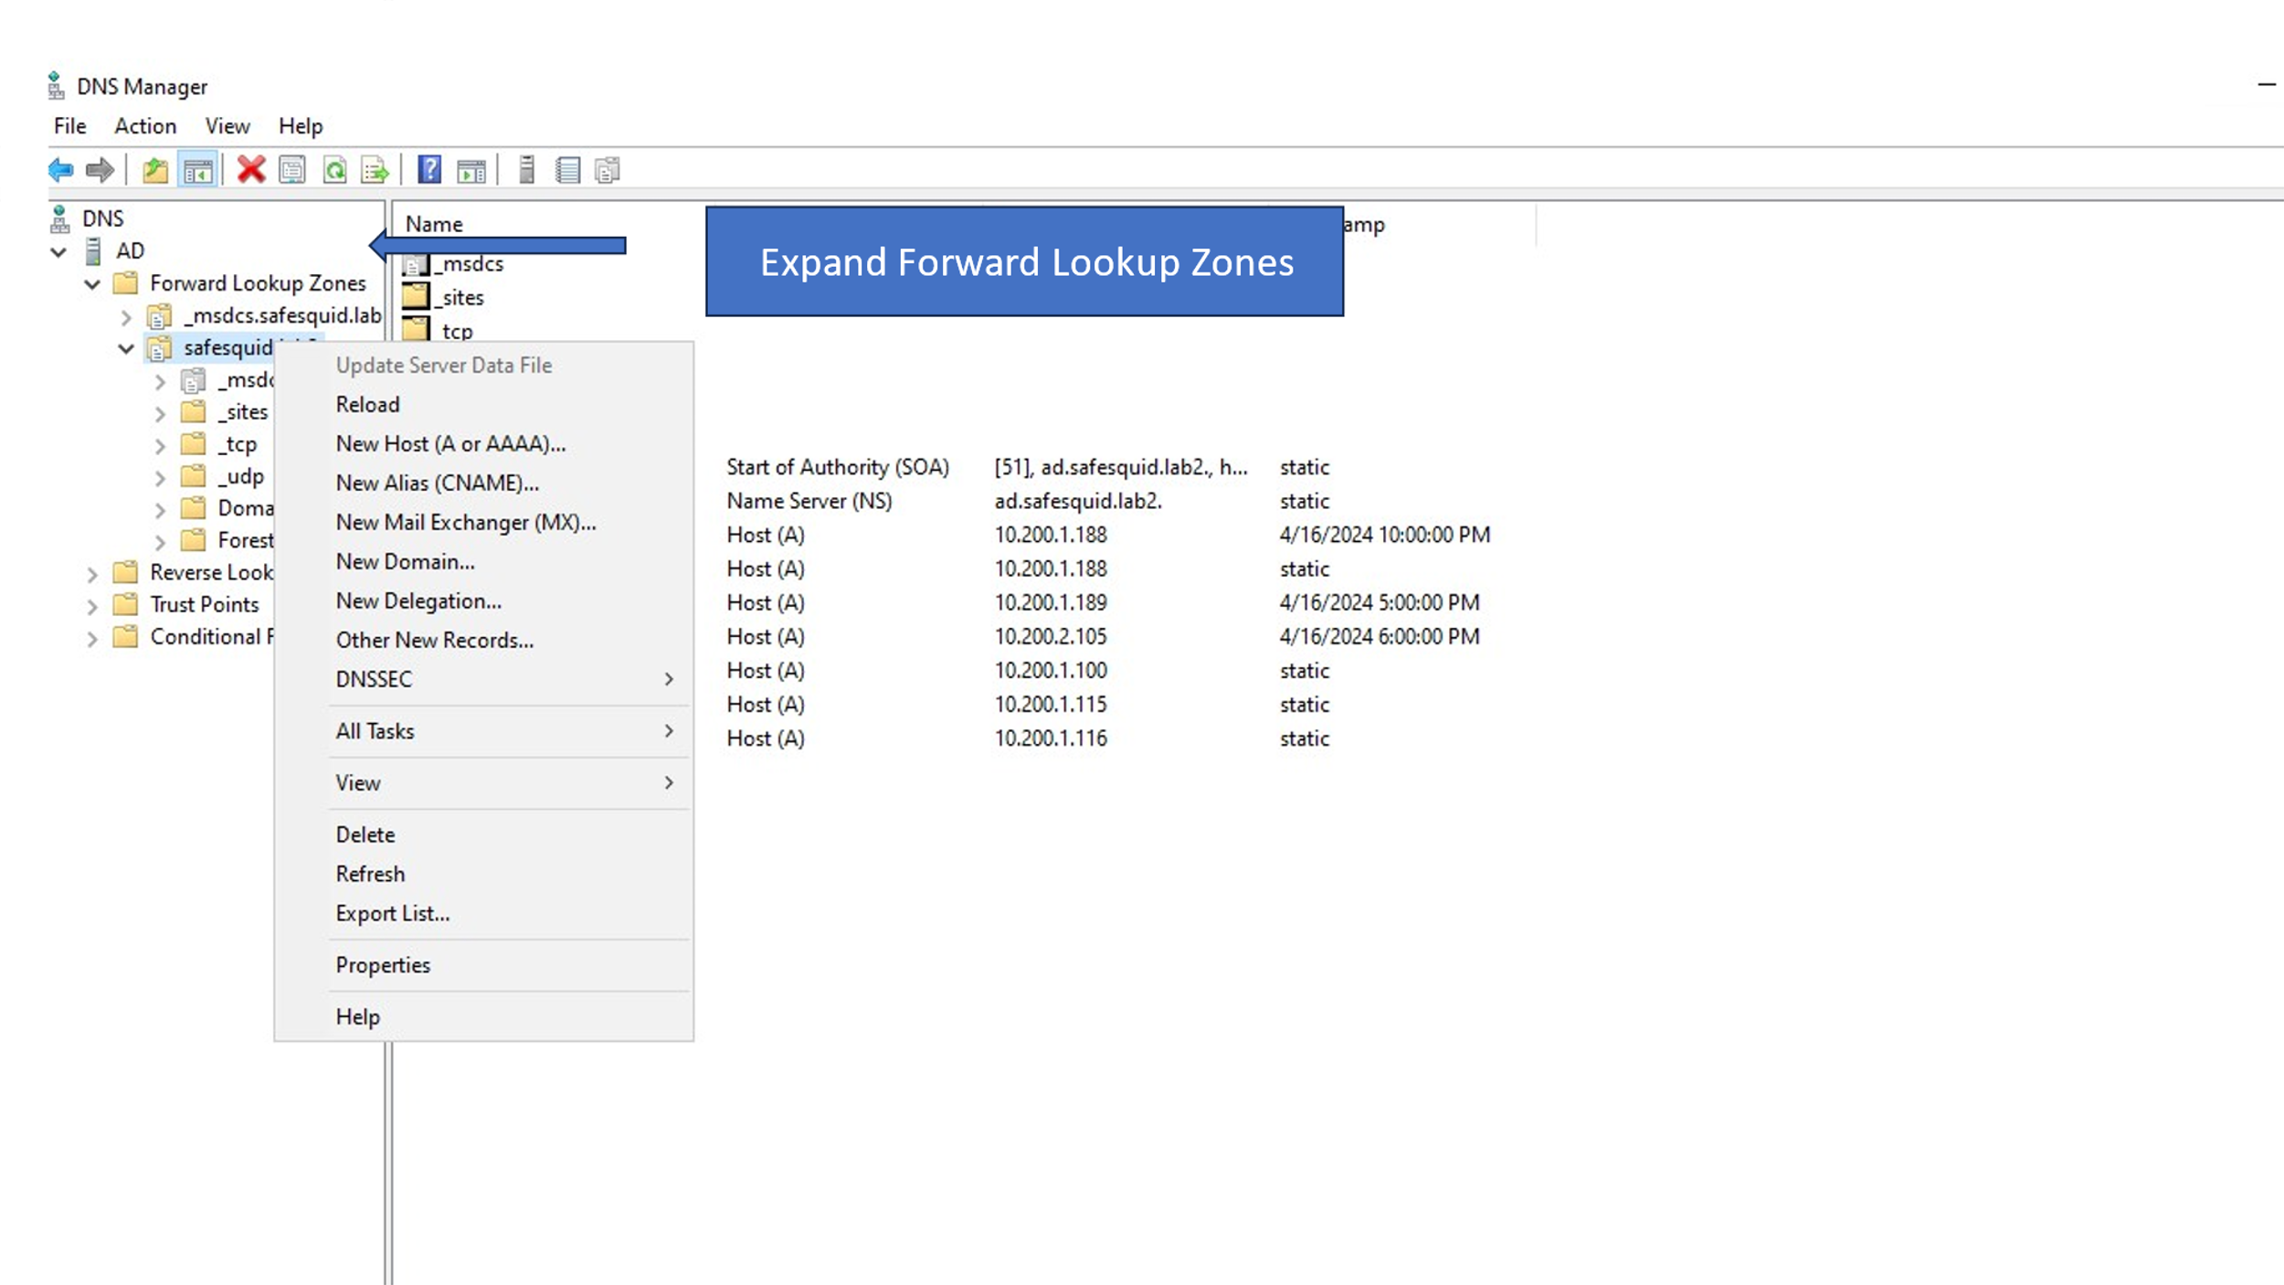Open DNSSEC submenu option

pos(374,678)
